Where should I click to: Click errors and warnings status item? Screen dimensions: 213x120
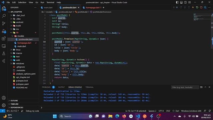tap(13, 111)
